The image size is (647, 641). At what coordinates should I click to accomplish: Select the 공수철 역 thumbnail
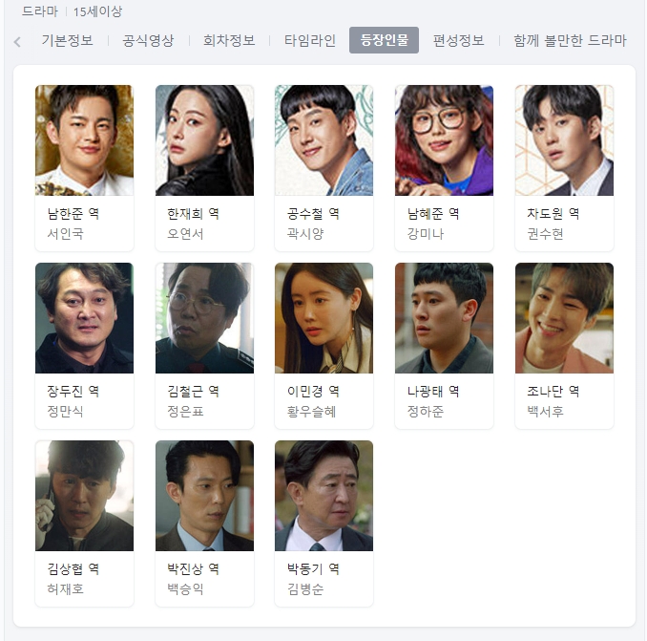click(323, 140)
